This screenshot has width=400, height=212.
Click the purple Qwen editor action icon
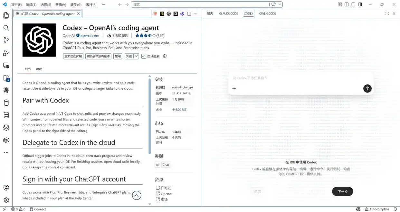(182, 14)
